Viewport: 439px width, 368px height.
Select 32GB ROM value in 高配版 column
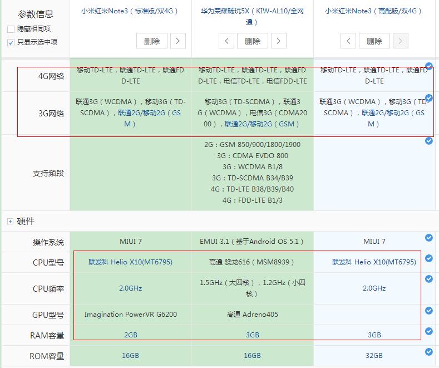tap(374, 356)
